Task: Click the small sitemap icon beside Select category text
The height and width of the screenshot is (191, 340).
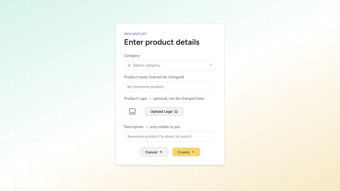Action: click(x=129, y=65)
